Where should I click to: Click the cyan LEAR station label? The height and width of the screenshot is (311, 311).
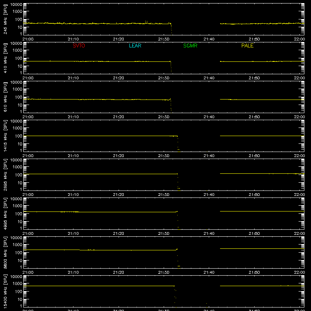(x=135, y=45)
